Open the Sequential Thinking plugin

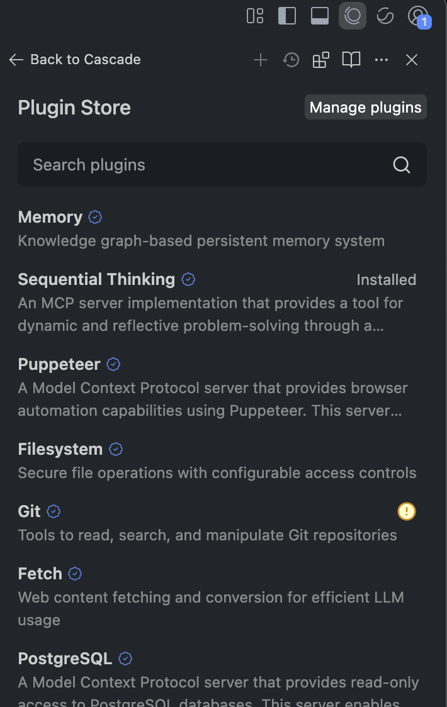[x=217, y=302]
